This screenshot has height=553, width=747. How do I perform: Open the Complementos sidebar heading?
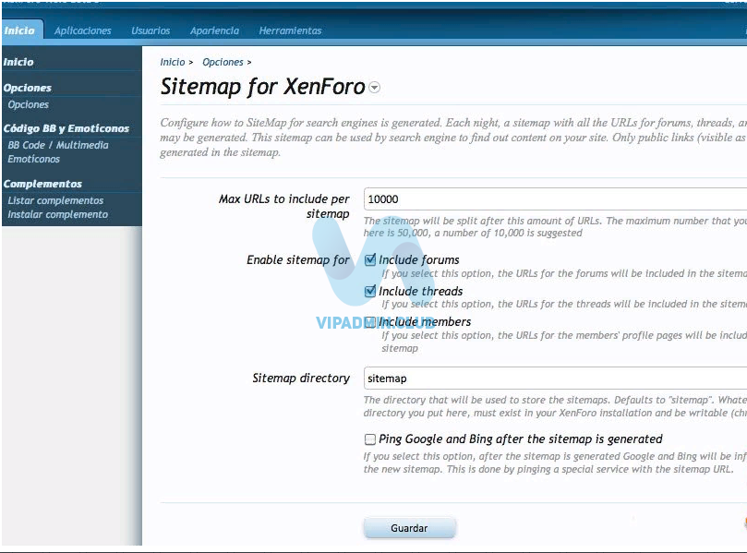click(x=42, y=184)
